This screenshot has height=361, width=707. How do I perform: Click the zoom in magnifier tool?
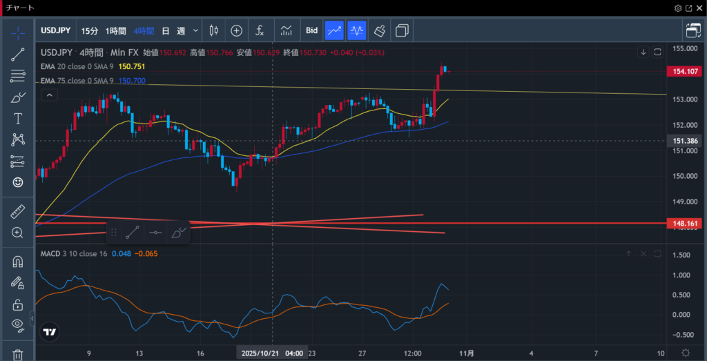pos(18,233)
